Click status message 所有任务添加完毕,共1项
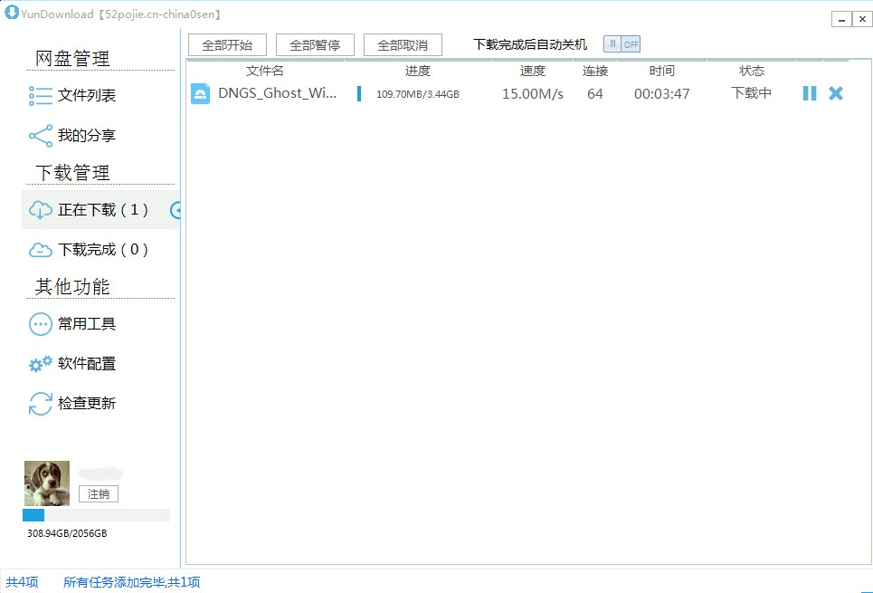The width and height of the screenshot is (873, 593). pyautogui.click(x=131, y=582)
